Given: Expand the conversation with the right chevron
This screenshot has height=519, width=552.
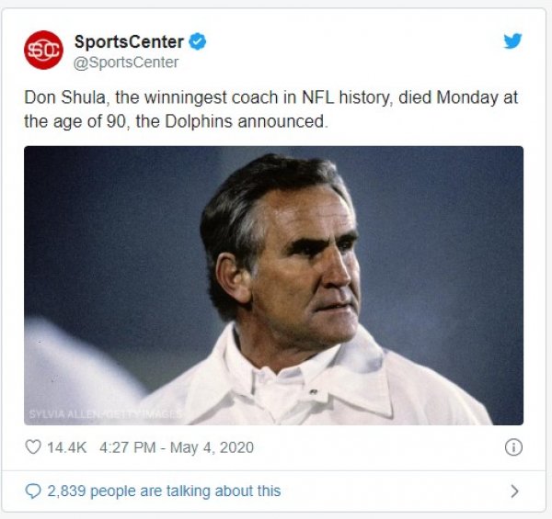Looking at the screenshot, I should [514, 491].
